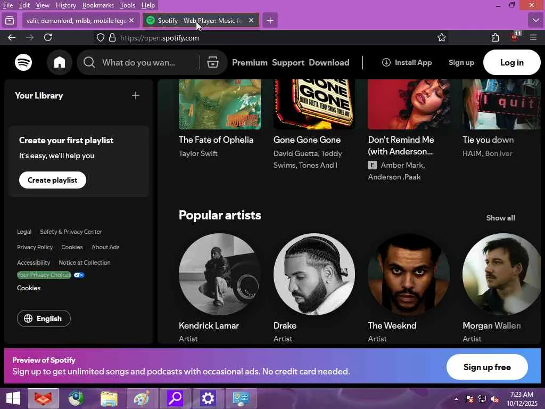Open the Kendrick Lamar artist photo
This screenshot has height=409, width=545.
pos(220,274)
